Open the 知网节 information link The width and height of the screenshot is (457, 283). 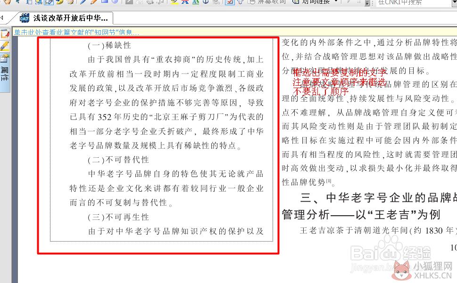pos(77,32)
